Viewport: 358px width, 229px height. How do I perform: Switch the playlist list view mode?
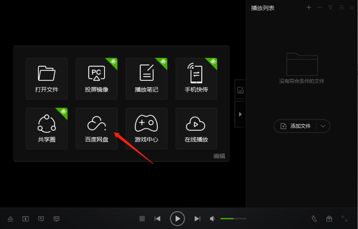(341, 8)
